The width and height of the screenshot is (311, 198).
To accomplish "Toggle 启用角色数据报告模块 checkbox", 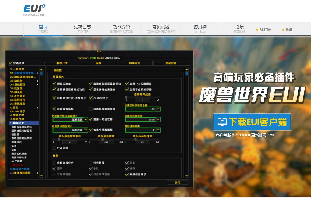I will 91,83.
